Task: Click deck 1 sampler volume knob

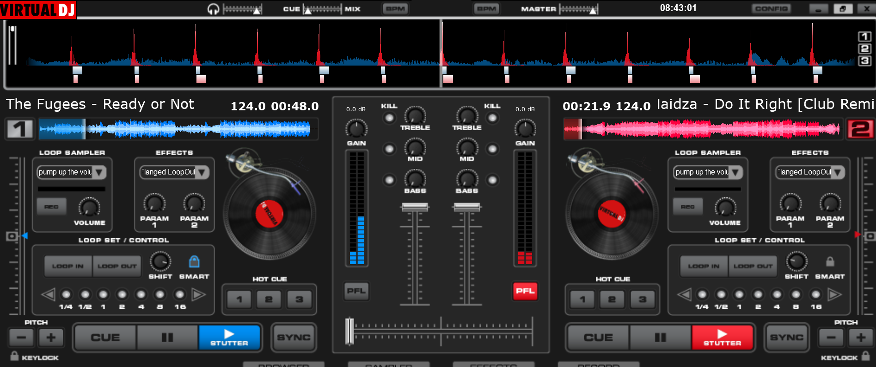Action: click(89, 207)
